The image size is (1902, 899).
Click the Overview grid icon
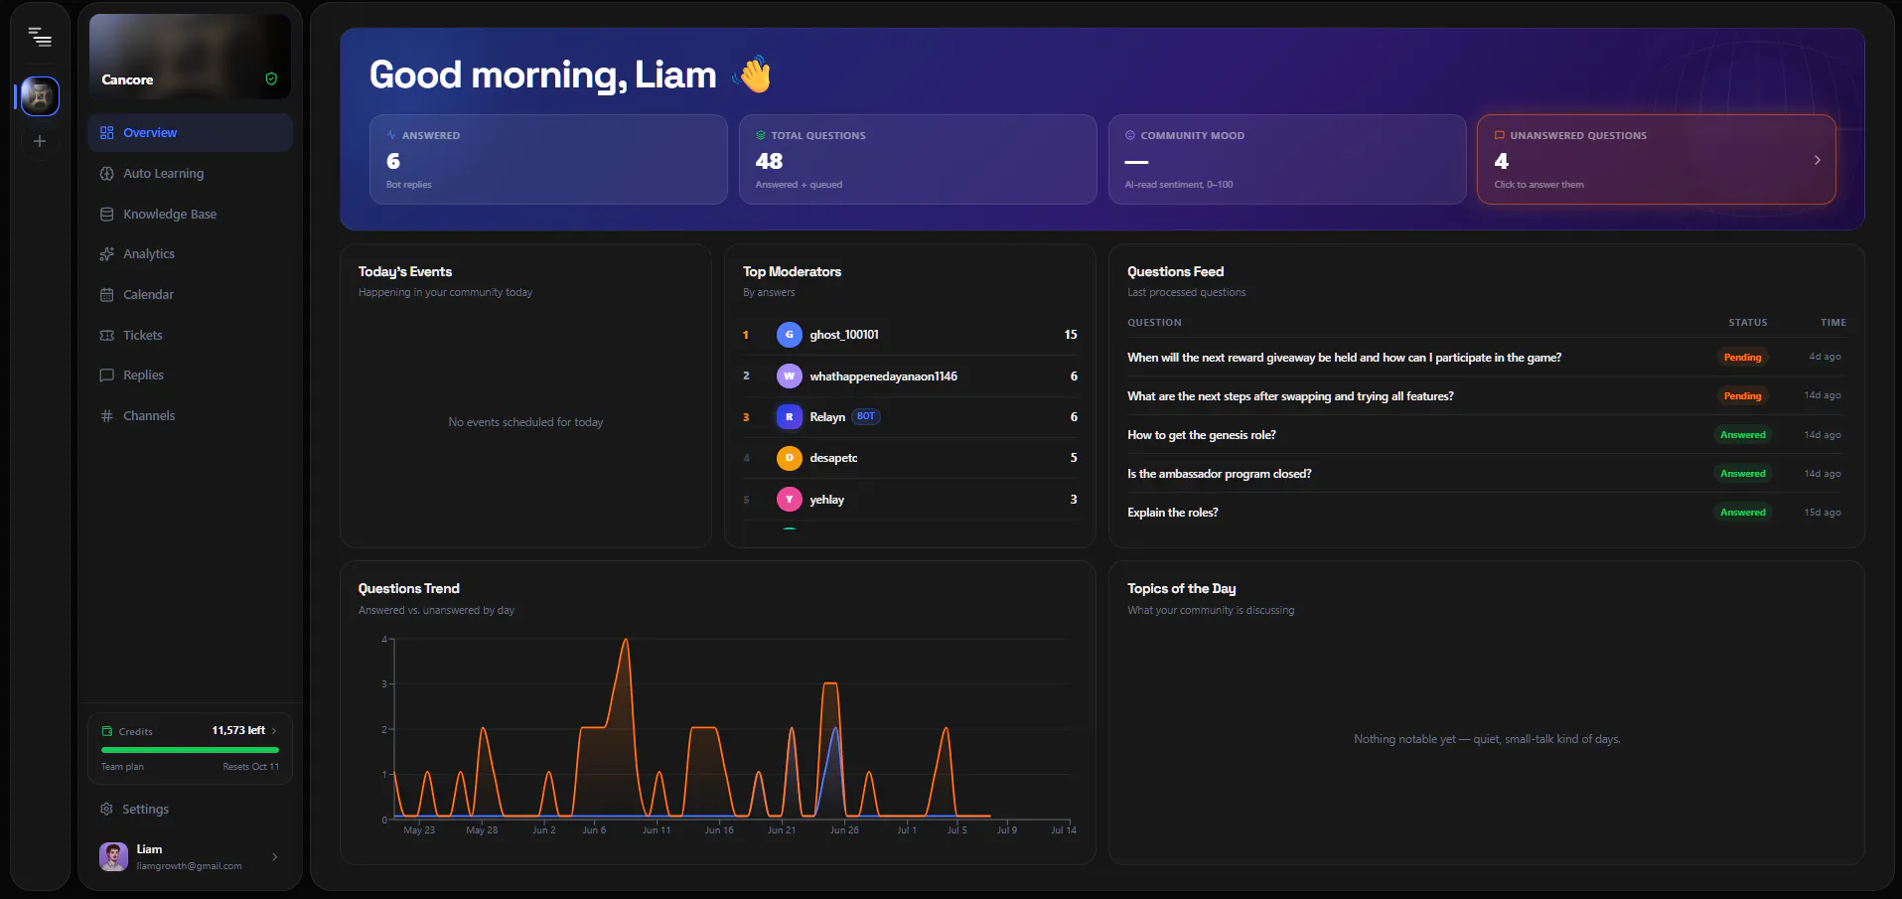pos(107,132)
